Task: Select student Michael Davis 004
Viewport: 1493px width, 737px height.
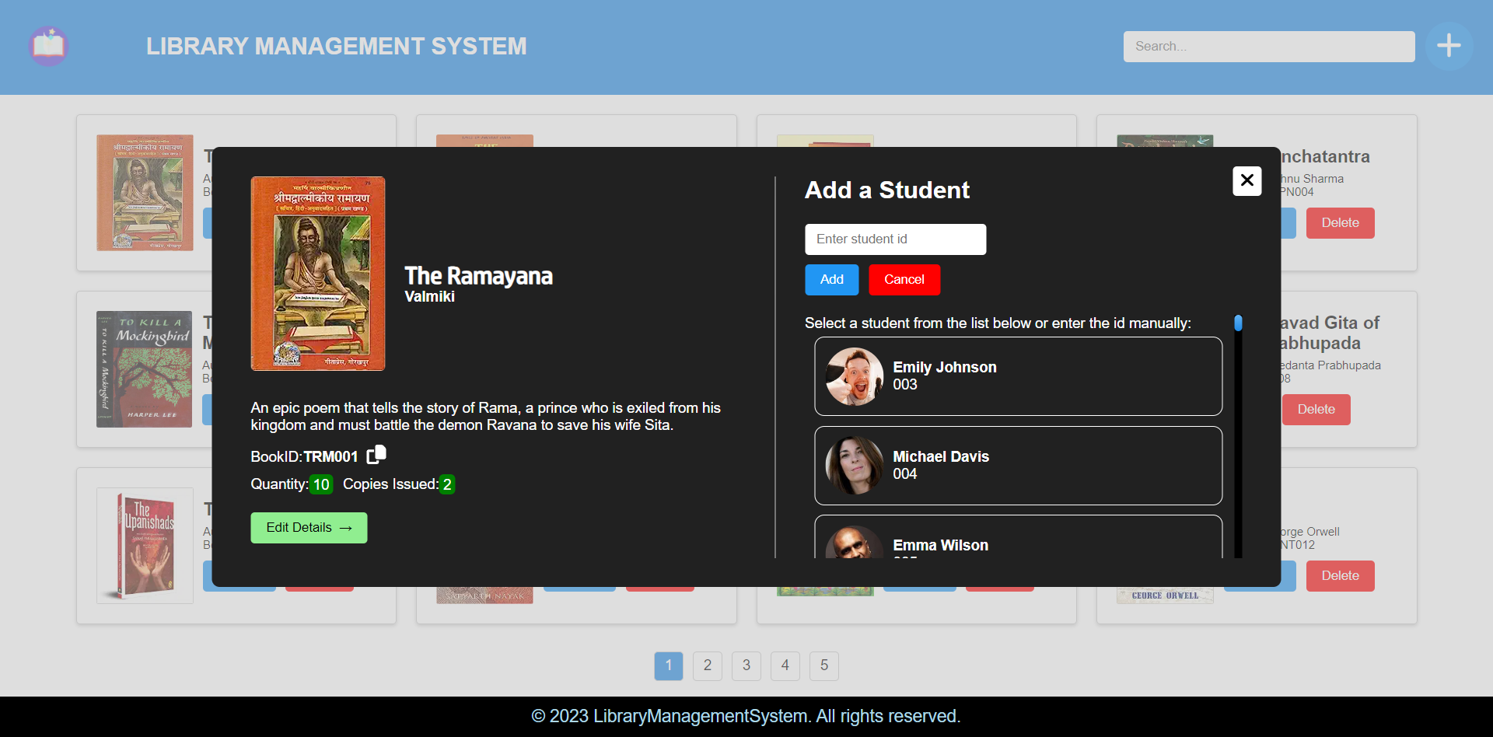Action: [x=1018, y=466]
